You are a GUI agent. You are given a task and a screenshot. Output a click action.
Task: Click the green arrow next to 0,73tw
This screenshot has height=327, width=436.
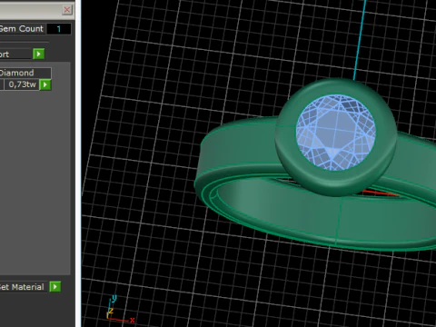(x=45, y=84)
